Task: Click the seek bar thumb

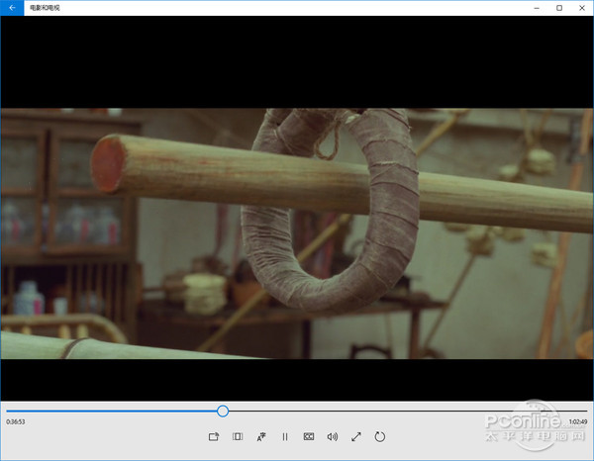Action: point(223,411)
